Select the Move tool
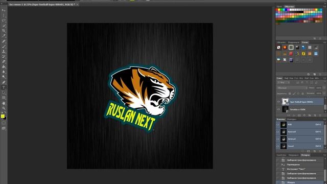This screenshot has width=327, height=184. [4, 10]
